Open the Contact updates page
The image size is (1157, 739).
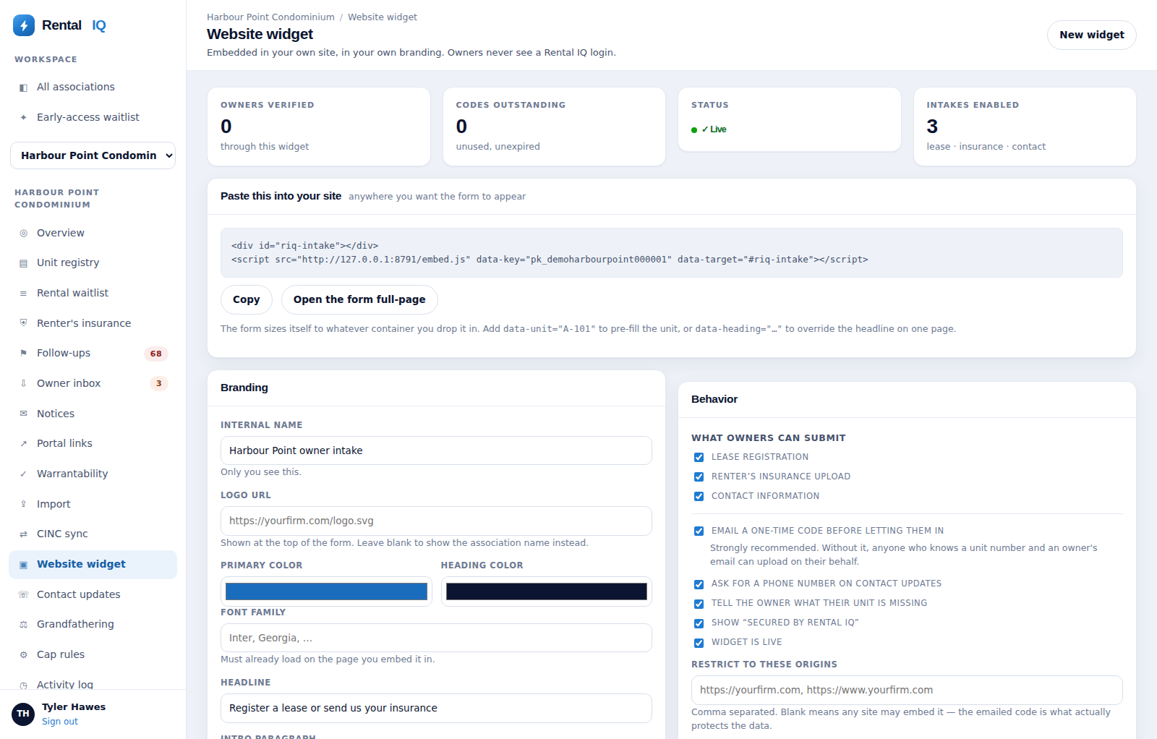click(x=93, y=594)
